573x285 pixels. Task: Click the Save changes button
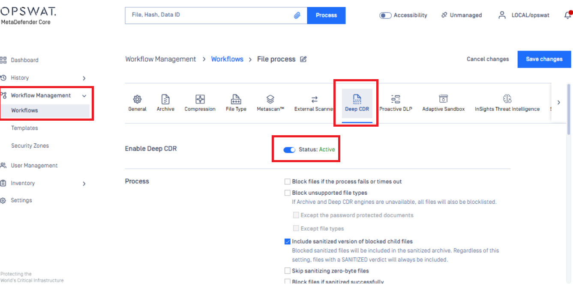pos(544,59)
